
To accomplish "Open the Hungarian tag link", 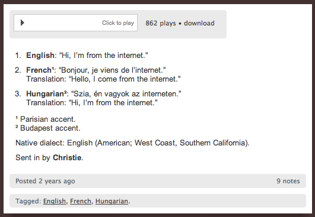I will click(x=112, y=201).
